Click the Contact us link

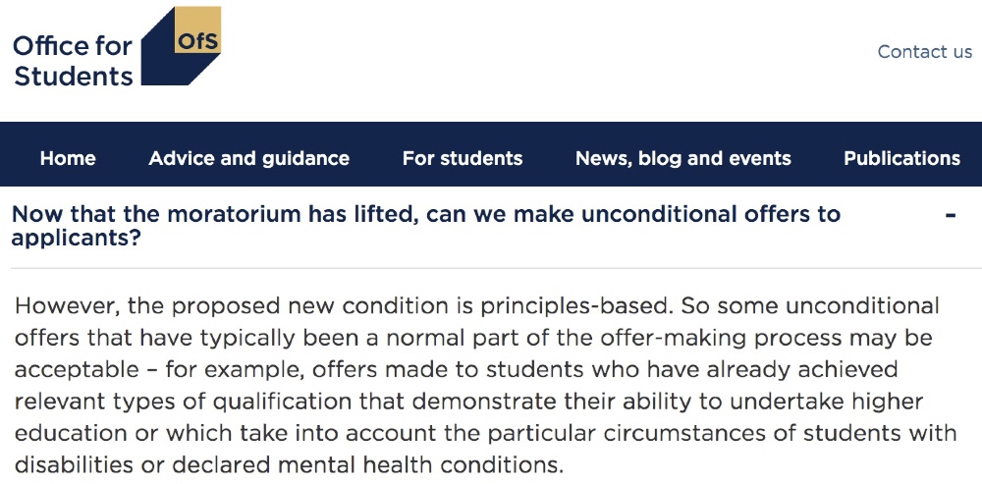pyautogui.click(x=924, y=52)
